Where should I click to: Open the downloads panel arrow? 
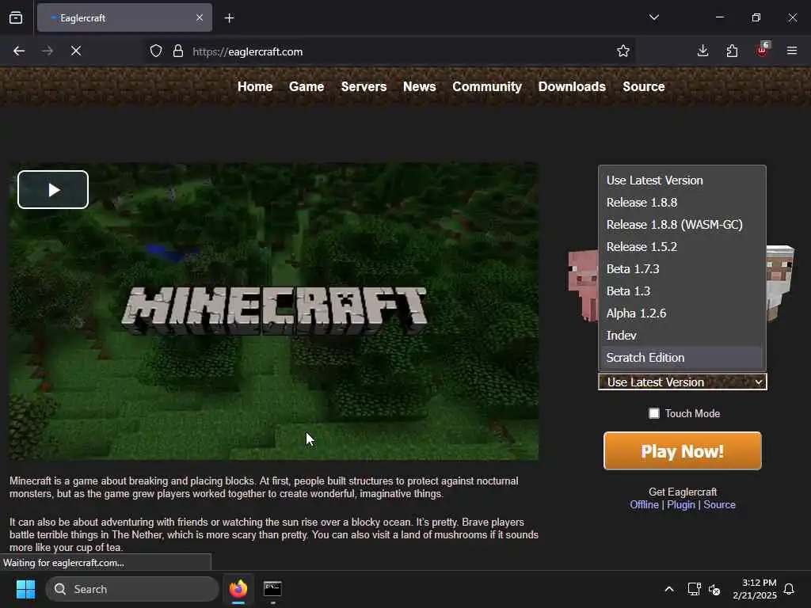(702, 51)
